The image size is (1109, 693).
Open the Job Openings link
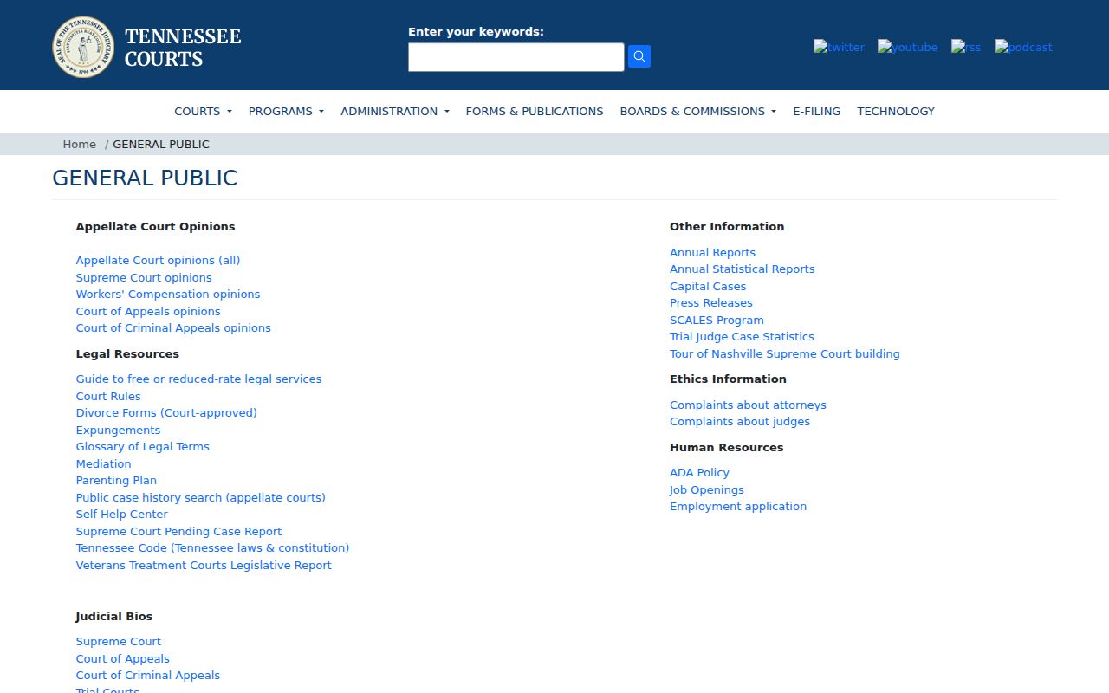coord(707,489)
